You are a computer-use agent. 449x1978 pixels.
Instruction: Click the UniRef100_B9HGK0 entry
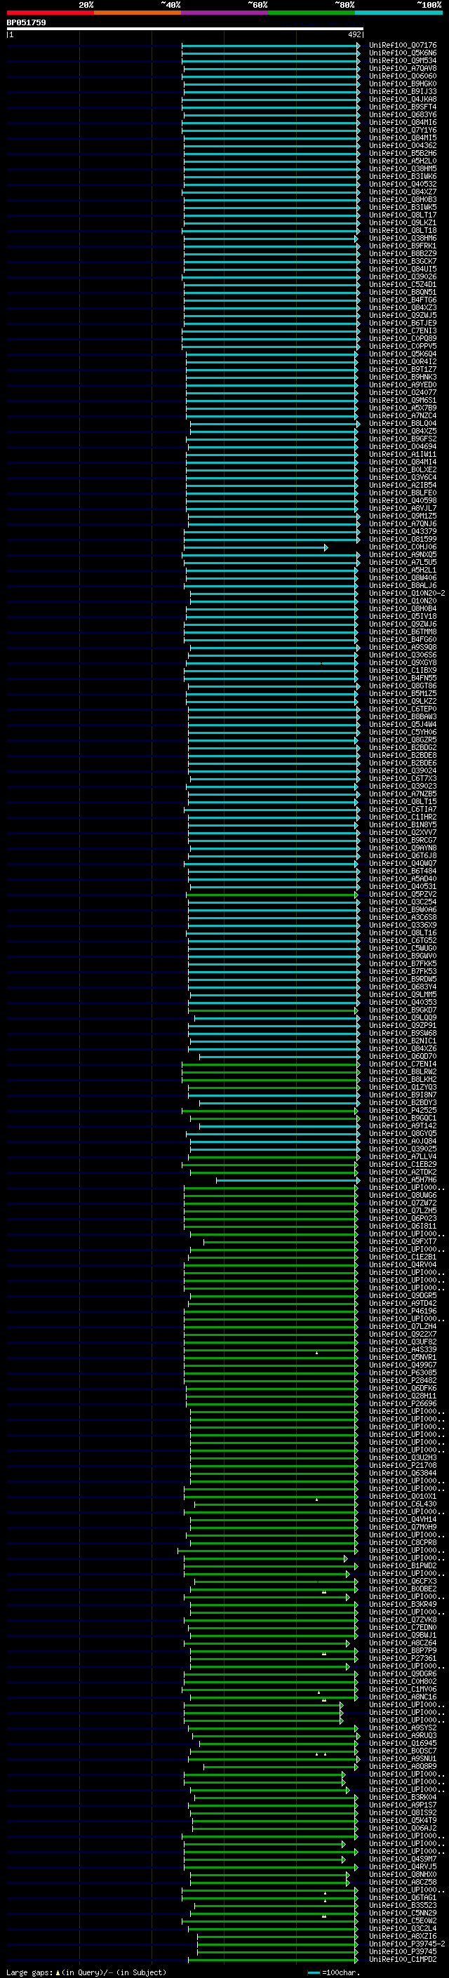403,84
